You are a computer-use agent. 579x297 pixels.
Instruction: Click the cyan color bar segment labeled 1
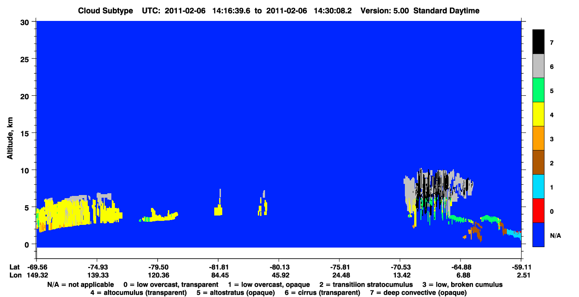[538, 187]
